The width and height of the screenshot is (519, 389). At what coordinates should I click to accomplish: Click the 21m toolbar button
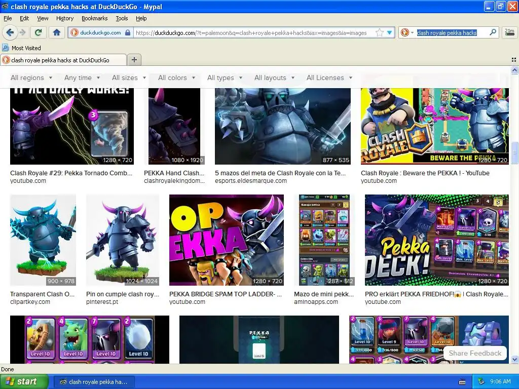(x=509, y=32)
